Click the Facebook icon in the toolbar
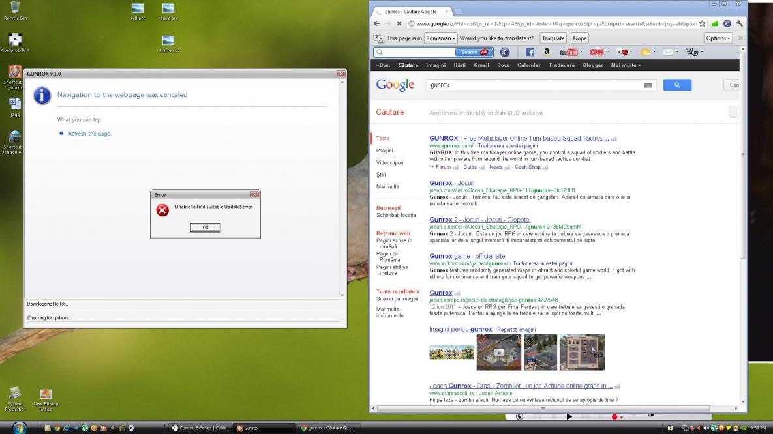This screenshot has width=773, height=434. coord(530,52)
